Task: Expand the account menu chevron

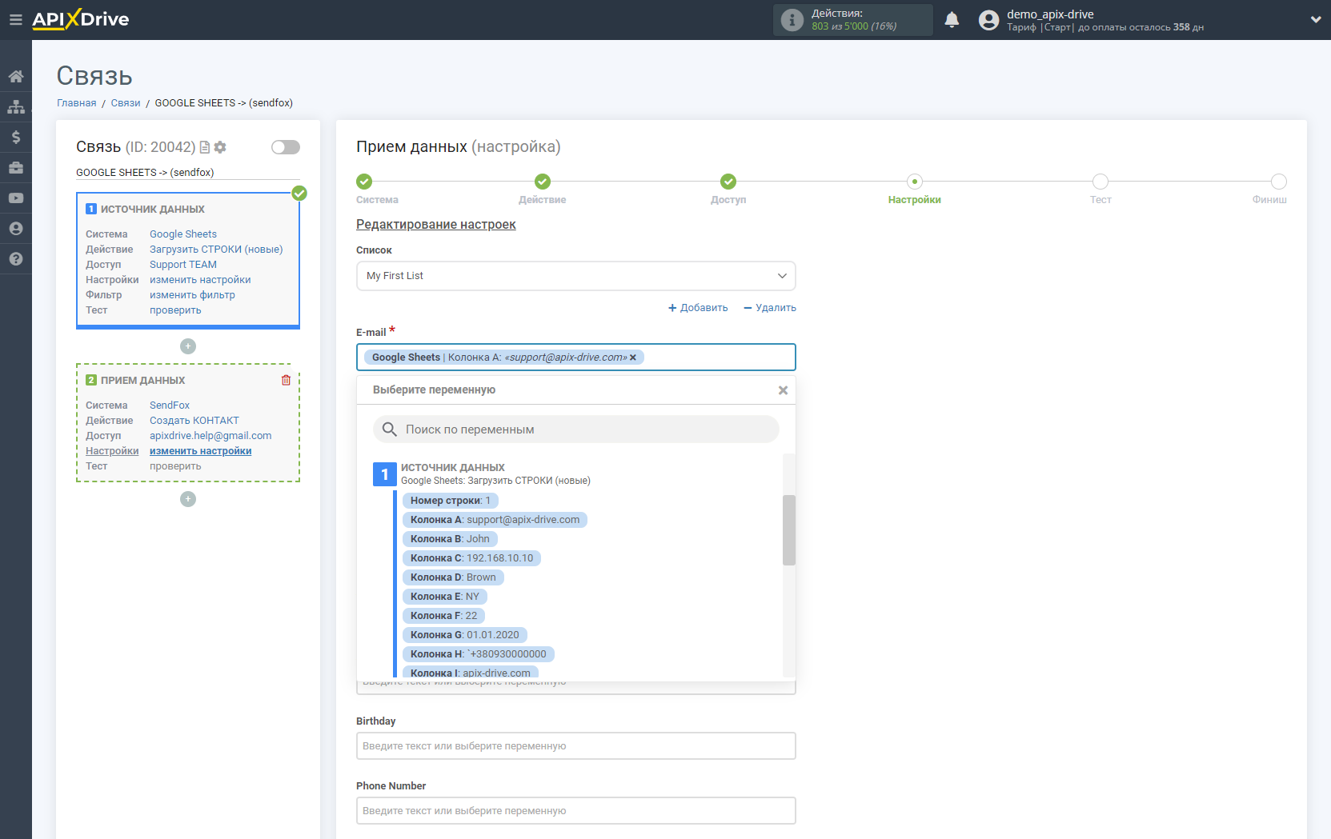Action: (x=1316, y=20)
